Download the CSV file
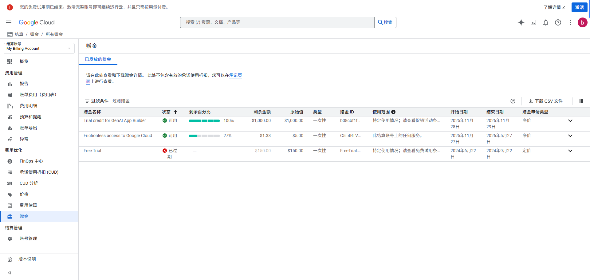The width and height of the screenshot is (590, 280). click(x=546, y=101)
